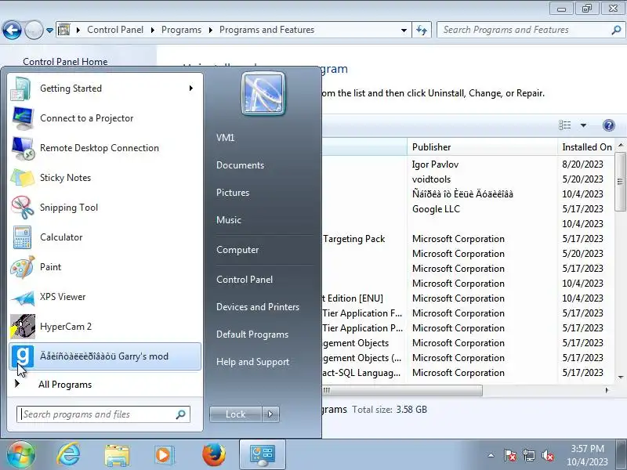Click the muted volume tray icon
Screen dimensions: 627x470
coord(547,455)
